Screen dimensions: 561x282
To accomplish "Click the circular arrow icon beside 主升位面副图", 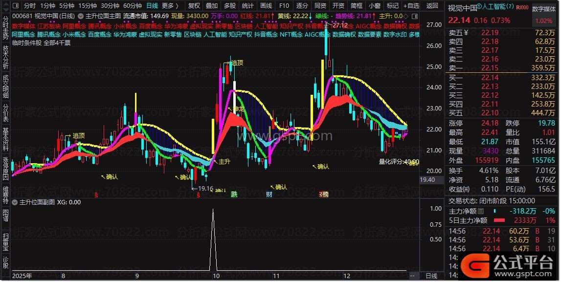I will pos(14,202).
